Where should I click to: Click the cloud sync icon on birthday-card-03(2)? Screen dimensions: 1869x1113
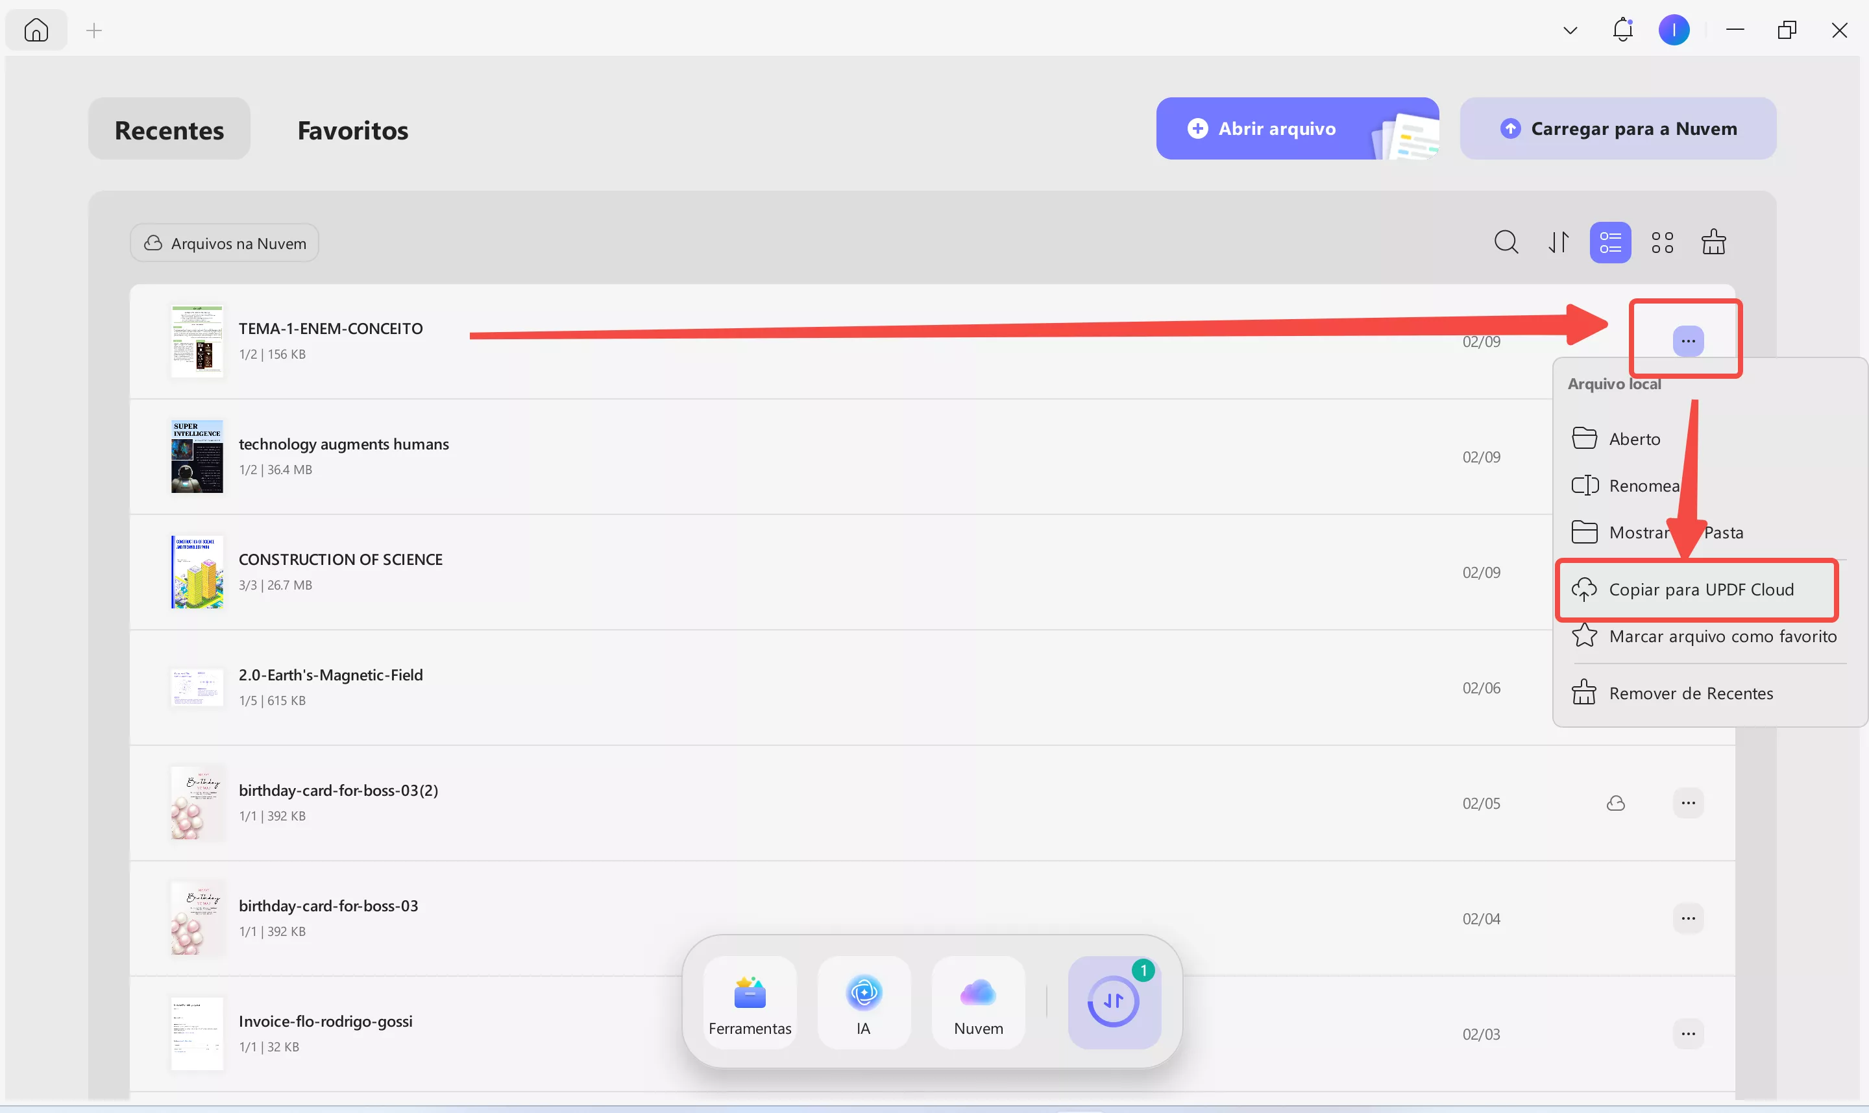click(x=1617, y=802)
